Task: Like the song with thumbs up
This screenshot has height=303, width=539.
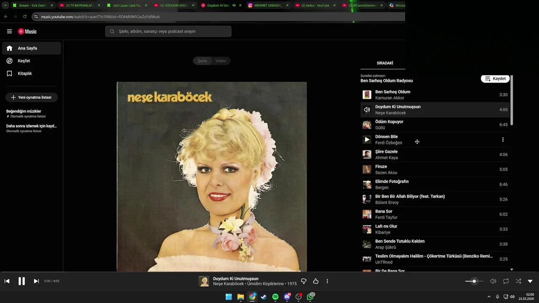Action: (x=316, y=281)
